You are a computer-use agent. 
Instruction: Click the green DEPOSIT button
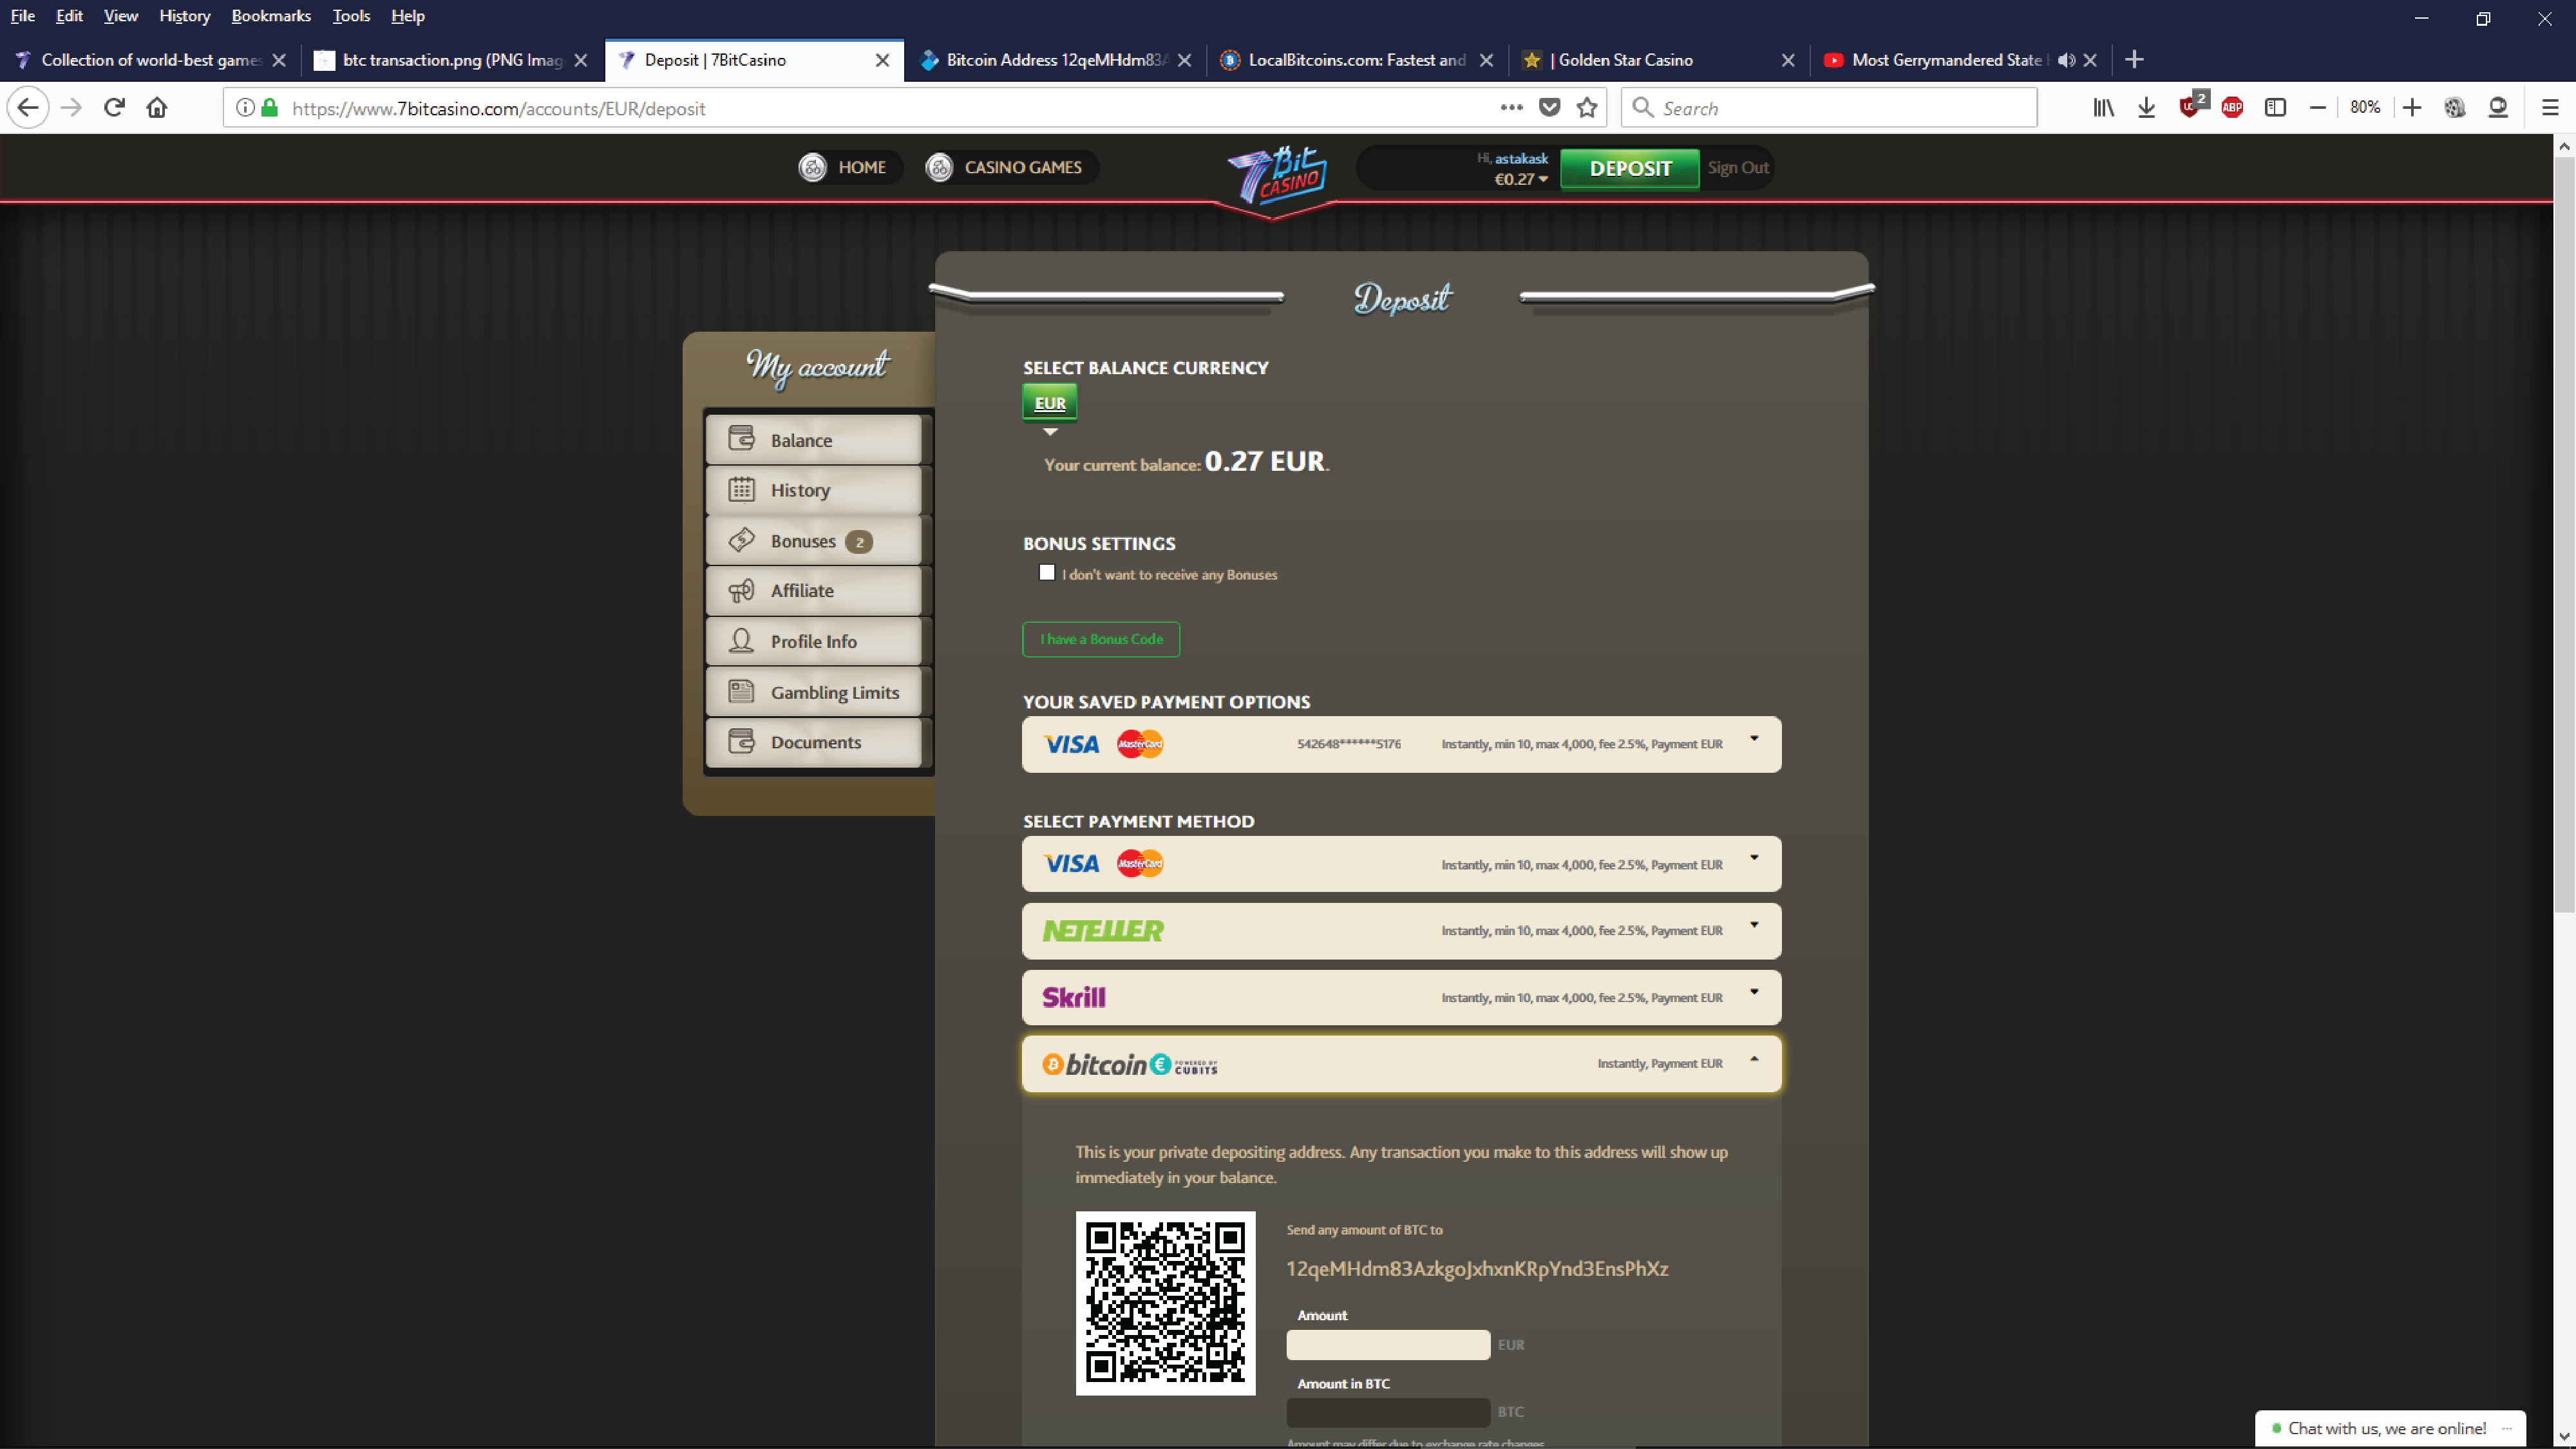(x=1630, y=168)
